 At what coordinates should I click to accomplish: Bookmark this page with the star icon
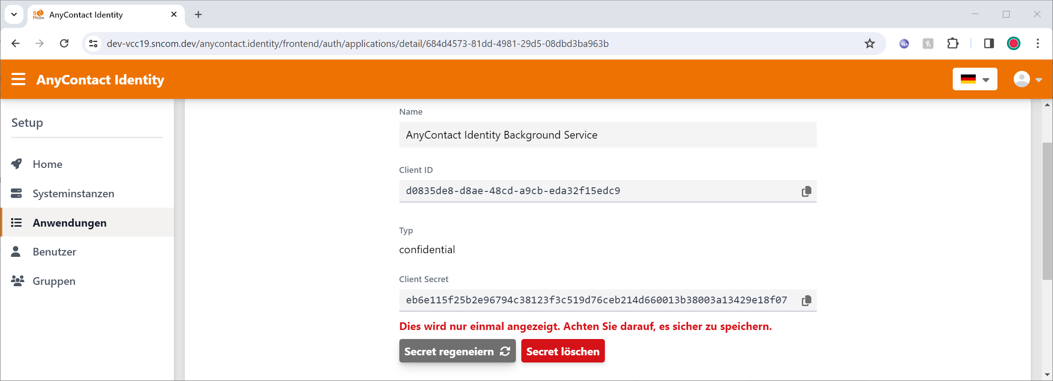pos(870,44)
